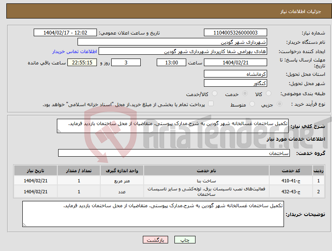The width and height of the screenshot is (332, 251).
Task: Click the province field کرمانشاه
Action: point(236,74)
